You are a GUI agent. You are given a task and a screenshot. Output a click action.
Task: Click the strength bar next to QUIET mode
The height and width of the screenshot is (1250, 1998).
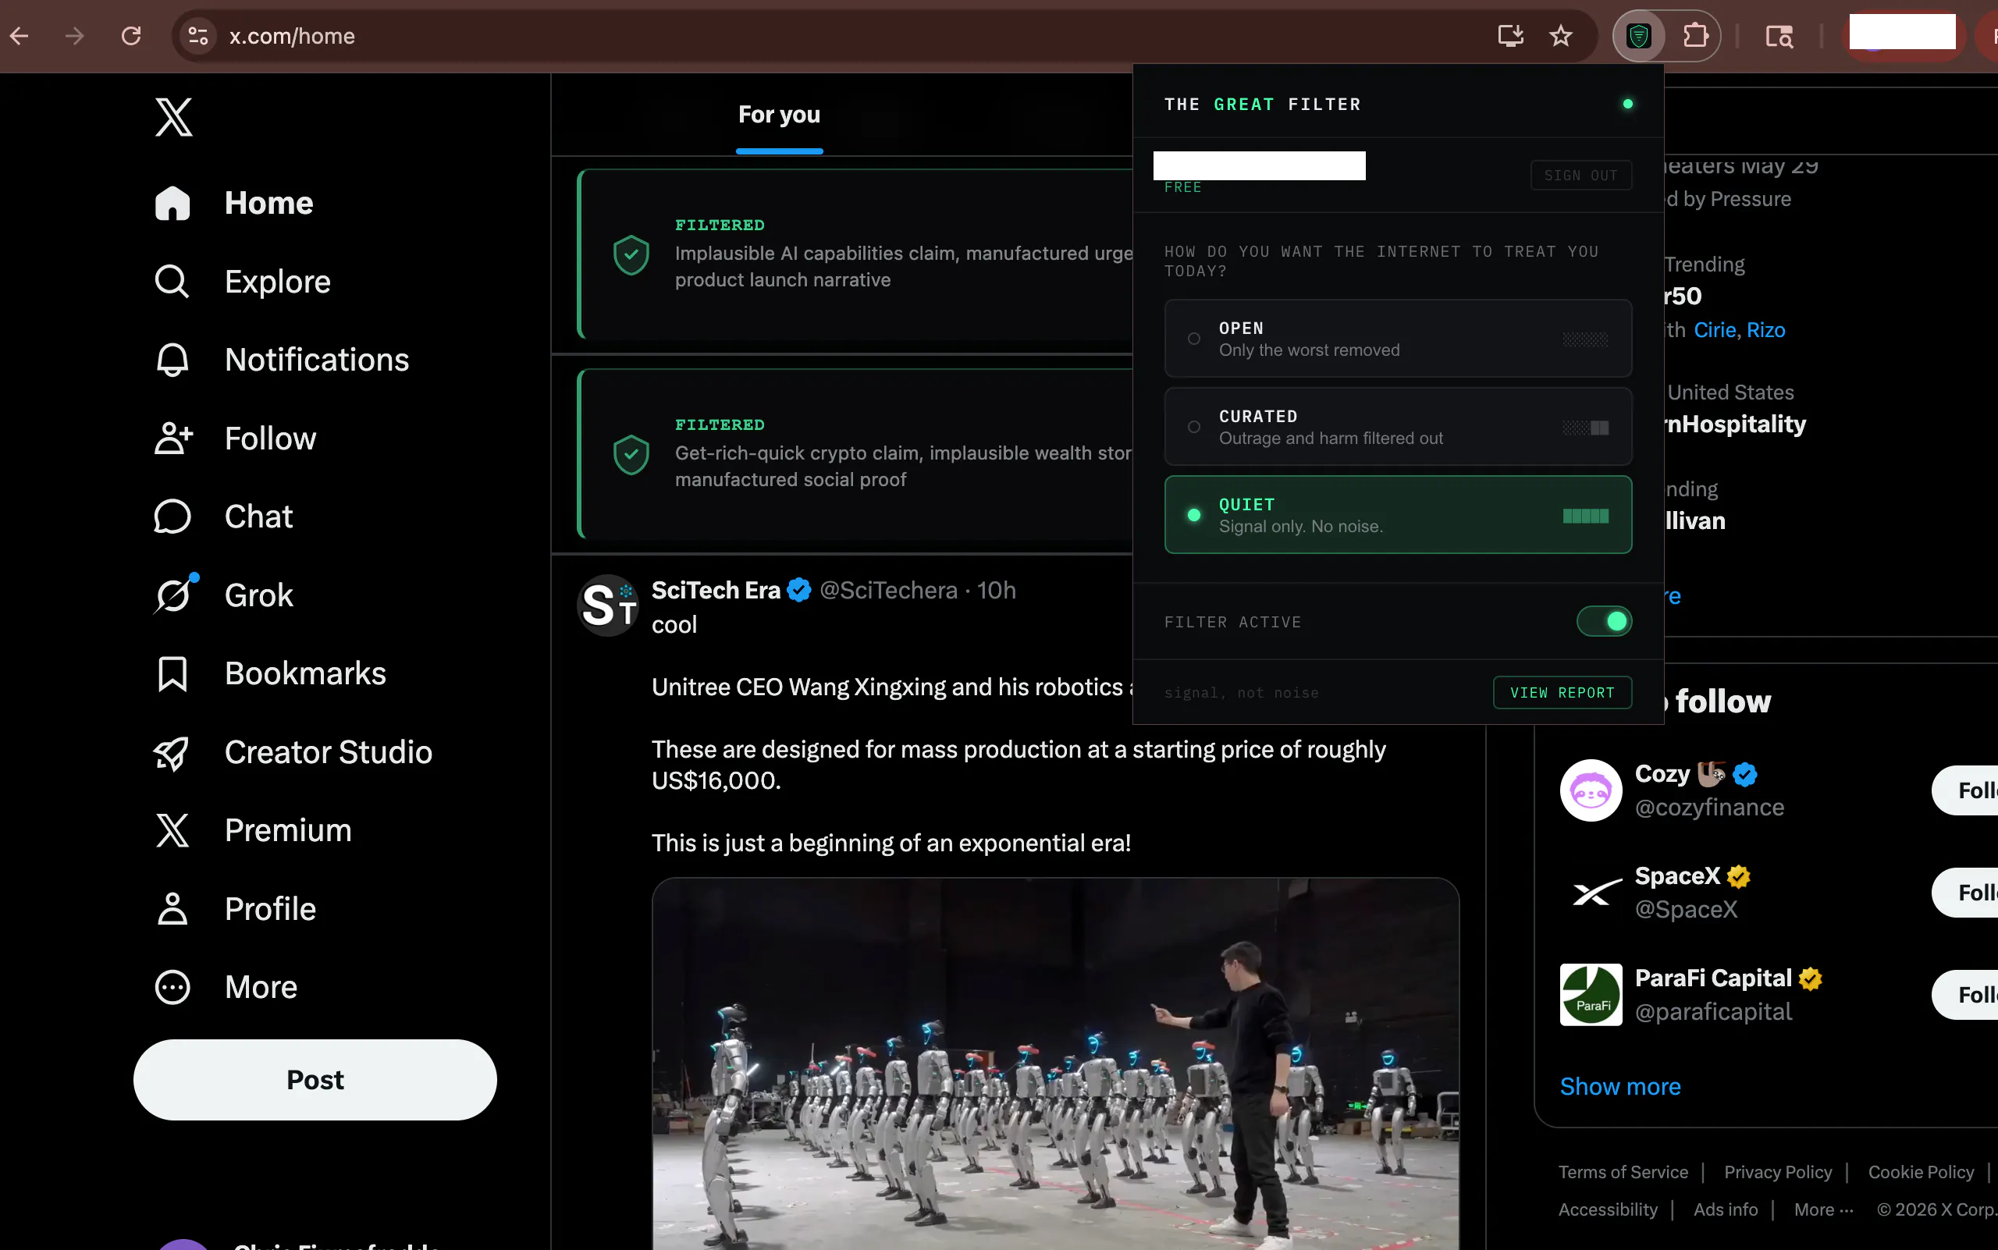[1585, 516]
